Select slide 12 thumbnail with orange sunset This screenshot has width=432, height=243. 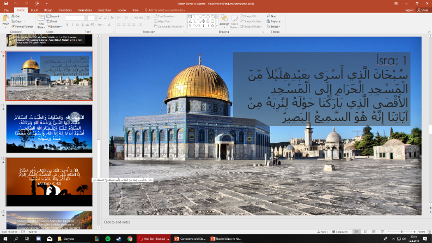[x=50, y=182]
